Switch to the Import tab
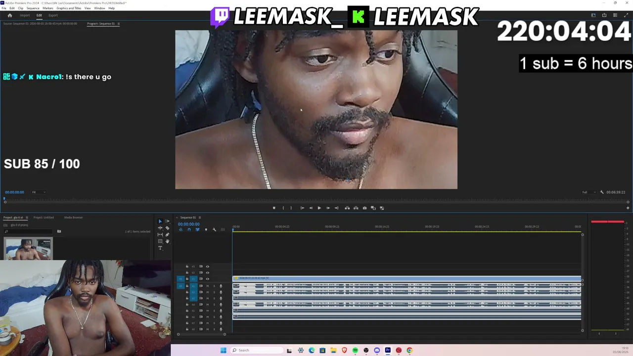The width and height of the screenshot is (633, 356). click(25, 15)
